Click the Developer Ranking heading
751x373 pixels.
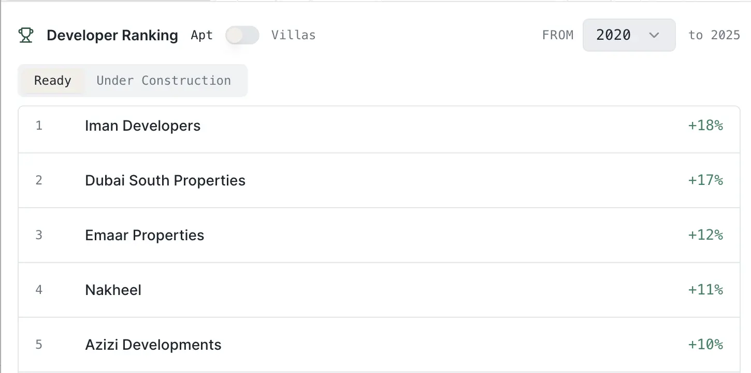click(x=112, y=35)
